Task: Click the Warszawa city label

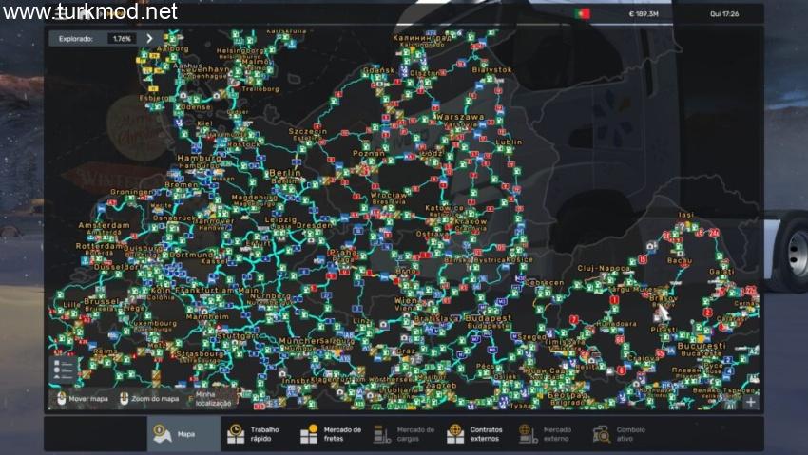Action: tap(460, 118)
